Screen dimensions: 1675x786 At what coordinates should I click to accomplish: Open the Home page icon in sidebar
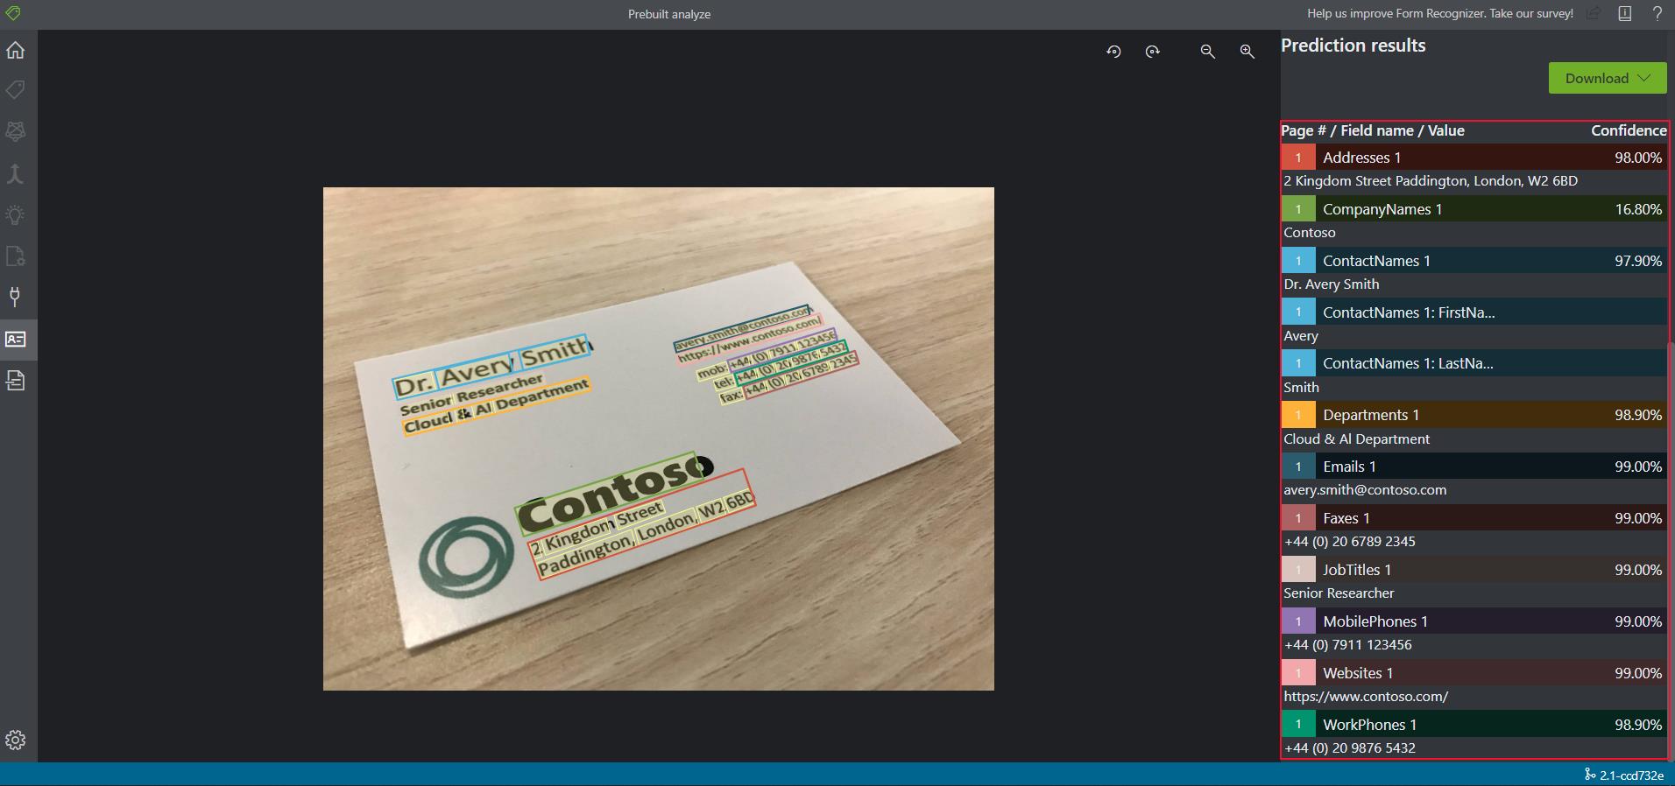[16, 50]
